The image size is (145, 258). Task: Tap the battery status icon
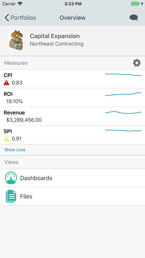135,4
